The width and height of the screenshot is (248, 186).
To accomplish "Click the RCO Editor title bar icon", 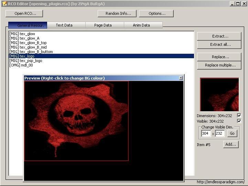I will click(x=4, y=3).
